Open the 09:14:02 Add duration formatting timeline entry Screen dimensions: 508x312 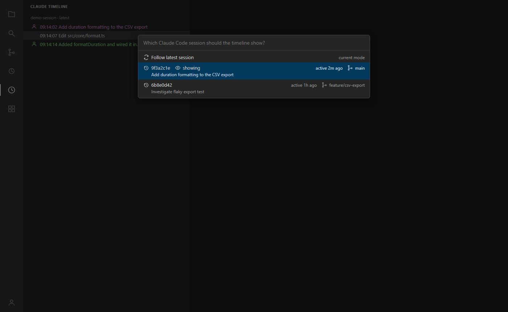(106, 27)
